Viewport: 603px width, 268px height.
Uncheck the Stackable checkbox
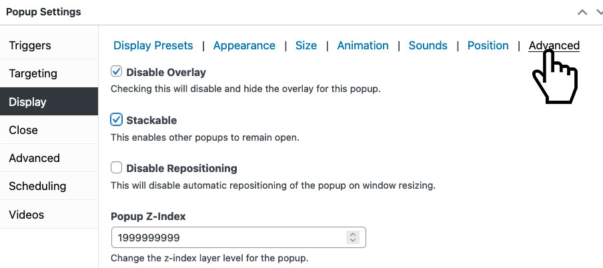(116, 119)
